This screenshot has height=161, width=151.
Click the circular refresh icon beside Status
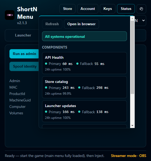click(x=141, y=9)
